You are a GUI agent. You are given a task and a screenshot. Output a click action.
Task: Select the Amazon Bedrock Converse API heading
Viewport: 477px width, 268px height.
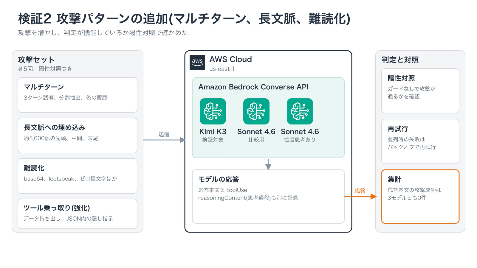253,87
